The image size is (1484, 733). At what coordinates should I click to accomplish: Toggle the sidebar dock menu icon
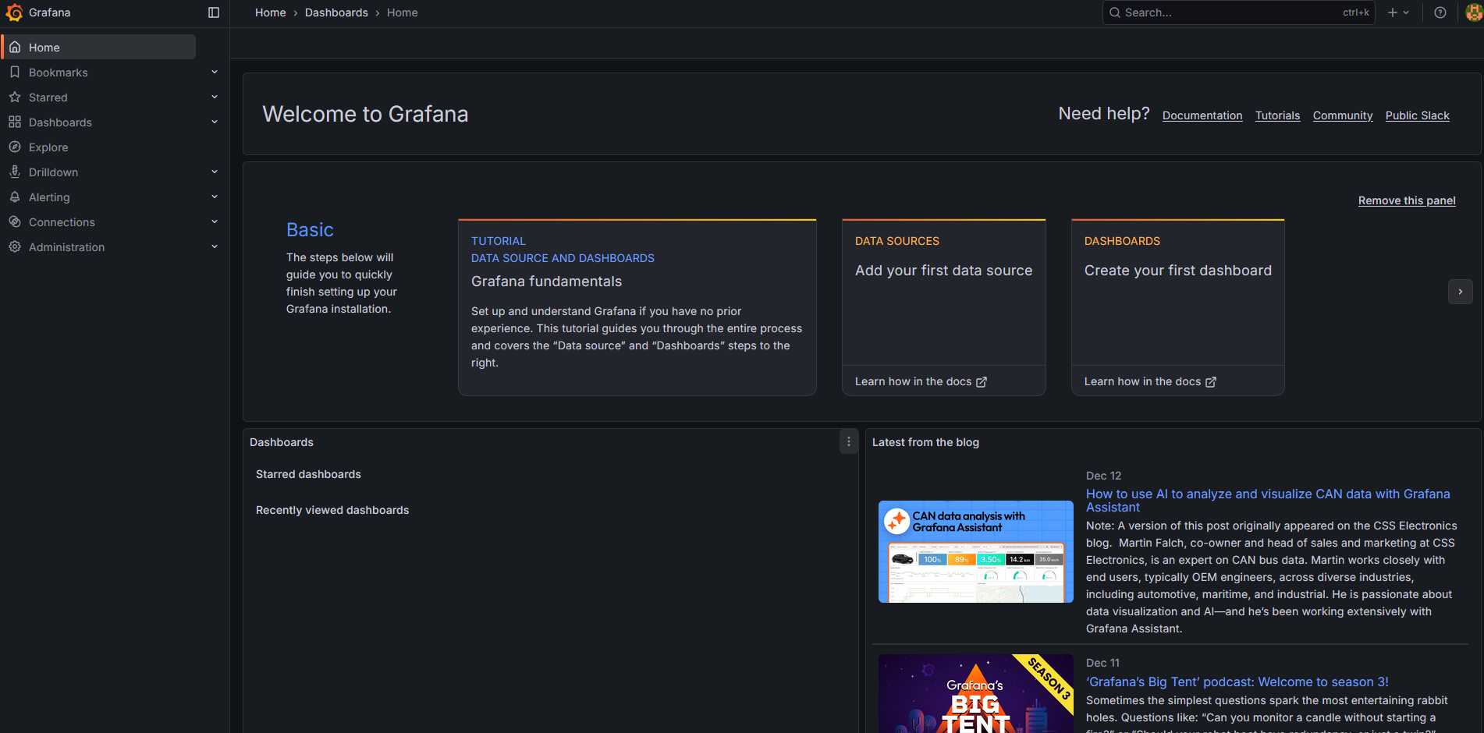click(x=214, y=12)
